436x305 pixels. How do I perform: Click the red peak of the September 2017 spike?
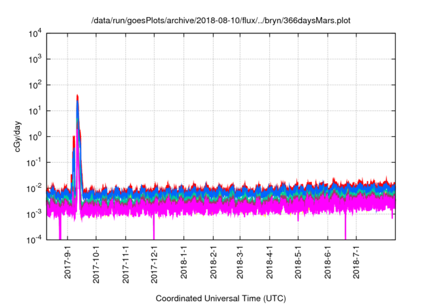(78, 96)
